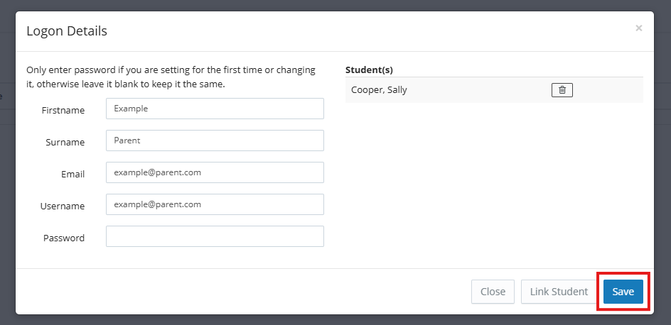This screenshot has width=671, height=325.
Task: Click the Student(s) column header
Action: [x=369, y=70]
